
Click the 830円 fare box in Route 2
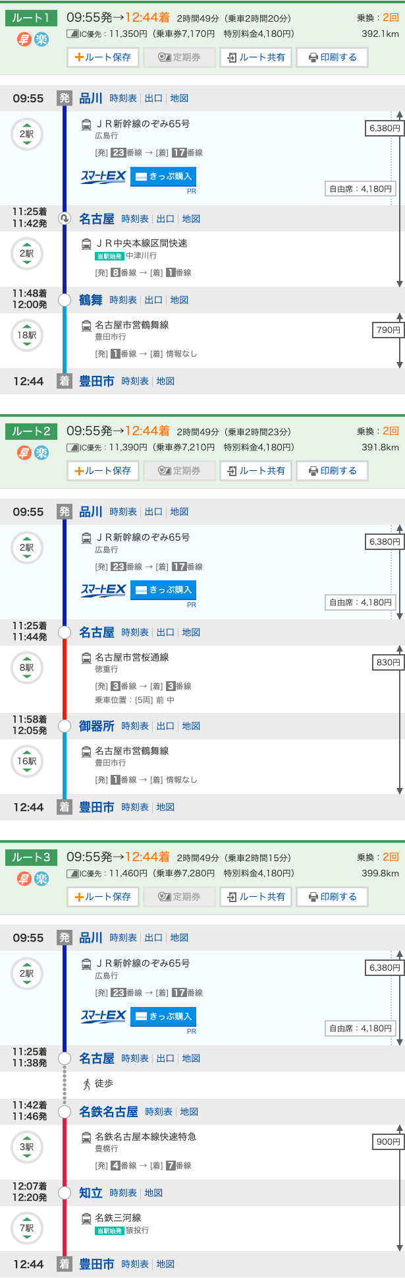click(x=388, y=663)
